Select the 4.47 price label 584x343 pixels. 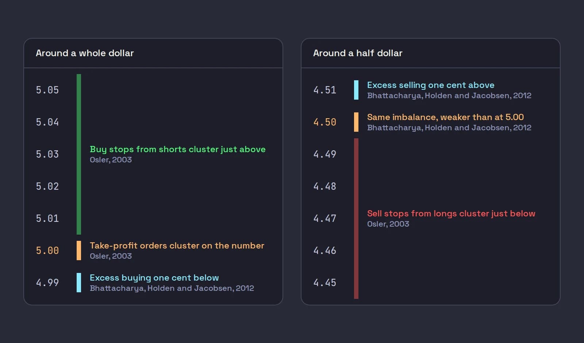pyautogui.click(x=325, y=219)
